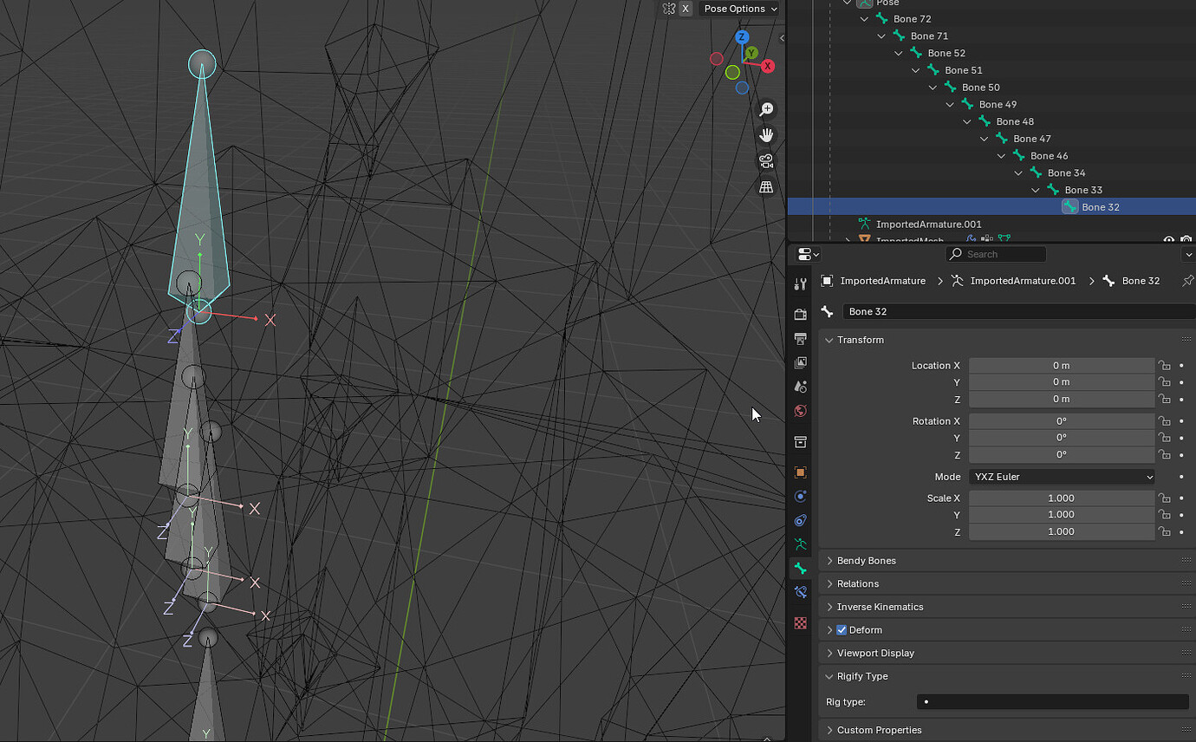Select Bone 46 in the outliner

pyautogui.click(x=1049, y=156)
